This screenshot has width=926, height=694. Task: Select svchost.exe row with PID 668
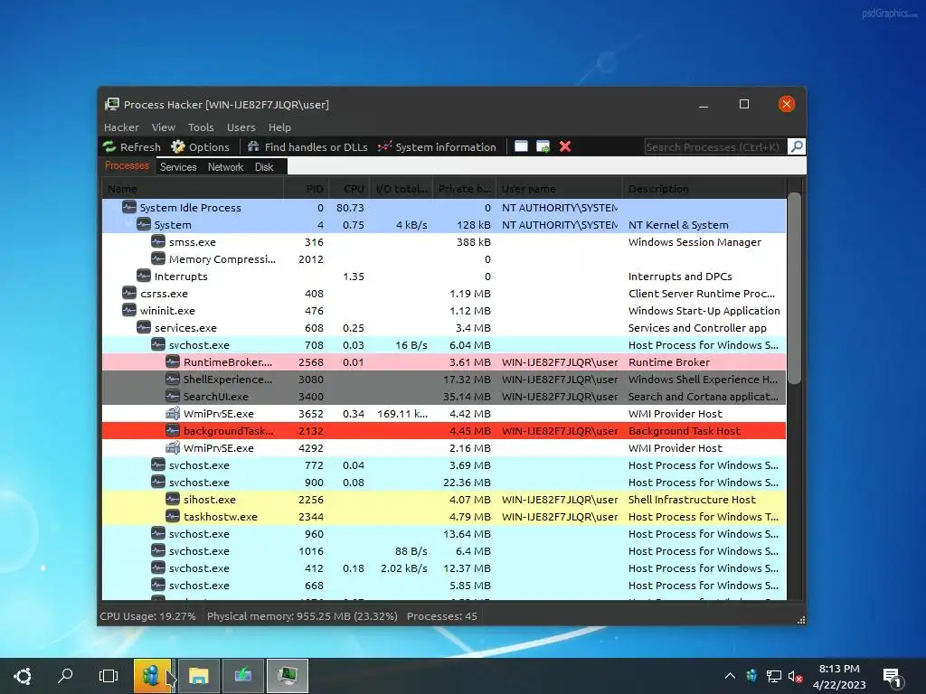(x=444, y=586)
